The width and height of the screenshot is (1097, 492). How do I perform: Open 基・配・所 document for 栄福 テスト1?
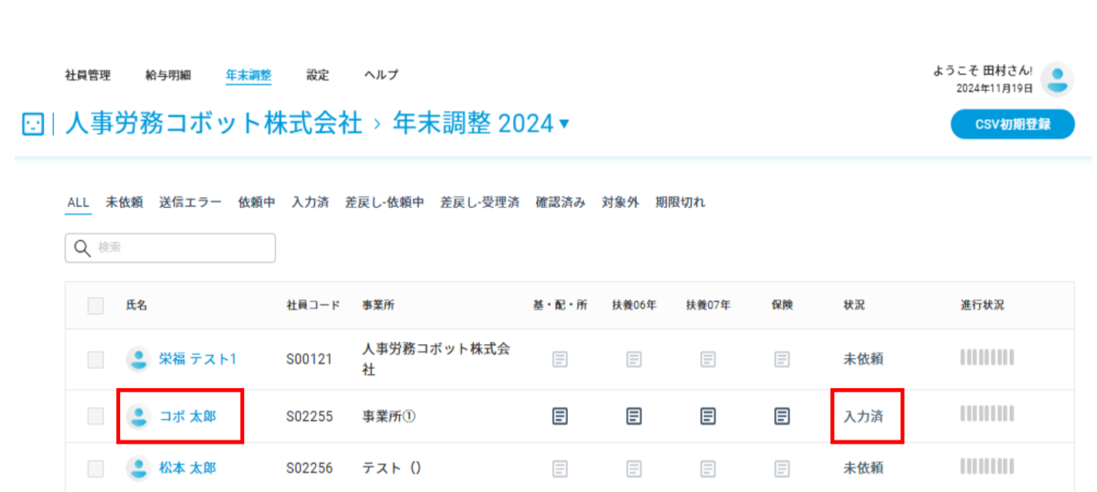click(x=560, y=359)
